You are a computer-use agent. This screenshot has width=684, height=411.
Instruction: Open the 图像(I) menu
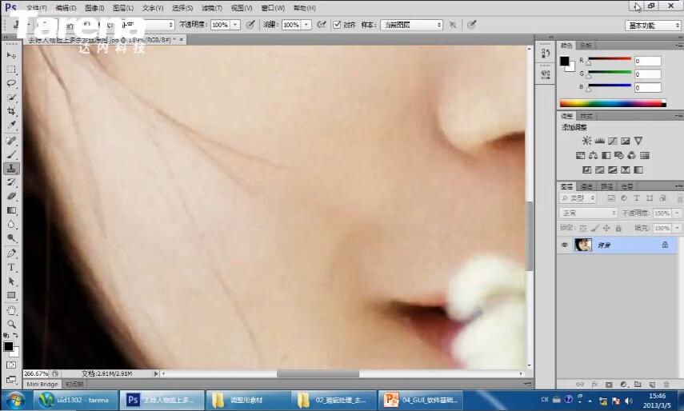(x=94, y=8)
